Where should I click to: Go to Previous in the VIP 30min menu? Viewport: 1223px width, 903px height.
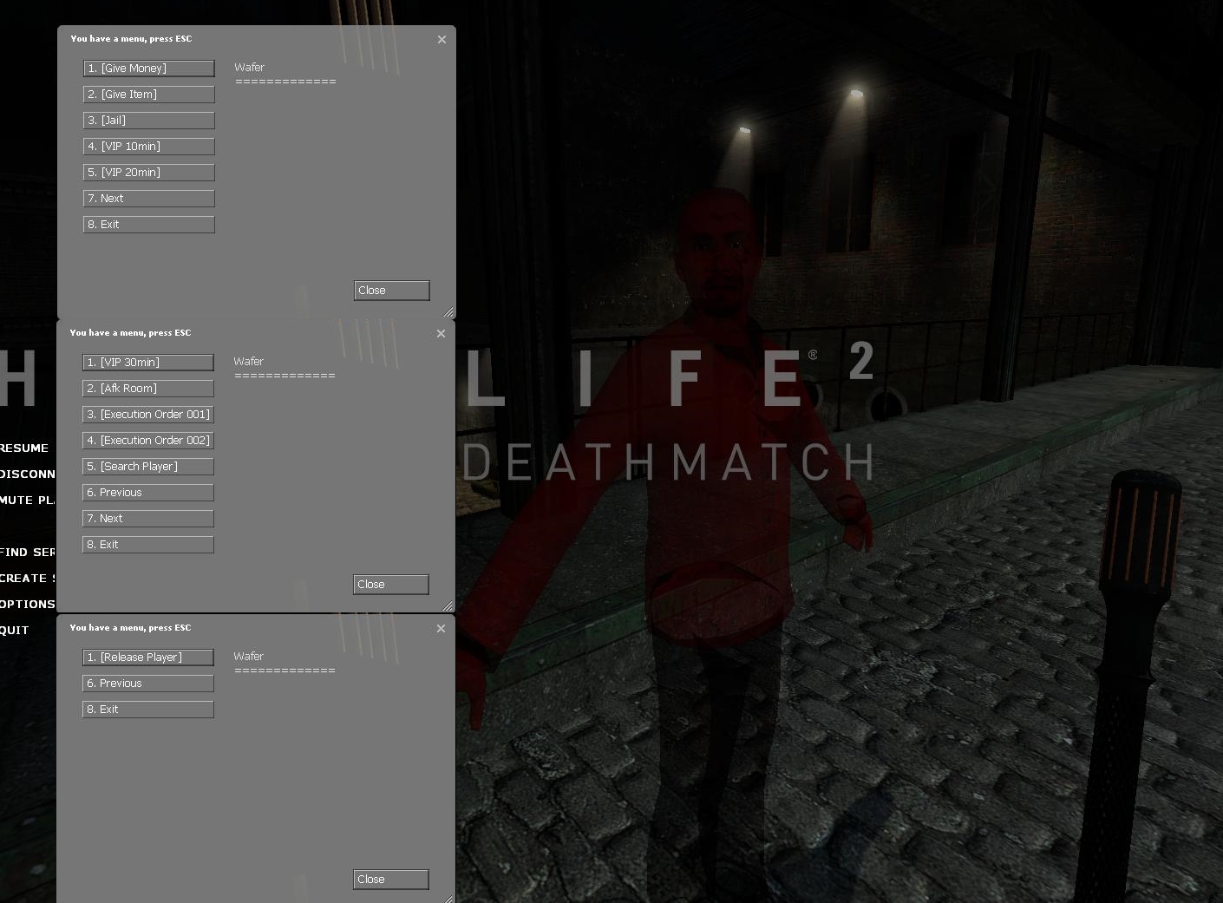coord(148,493)
